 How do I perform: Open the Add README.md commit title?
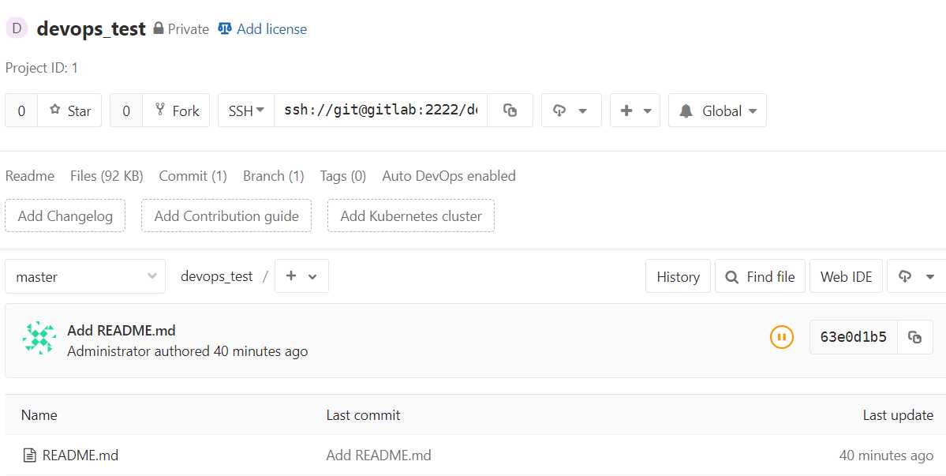(x=122, y=331)
